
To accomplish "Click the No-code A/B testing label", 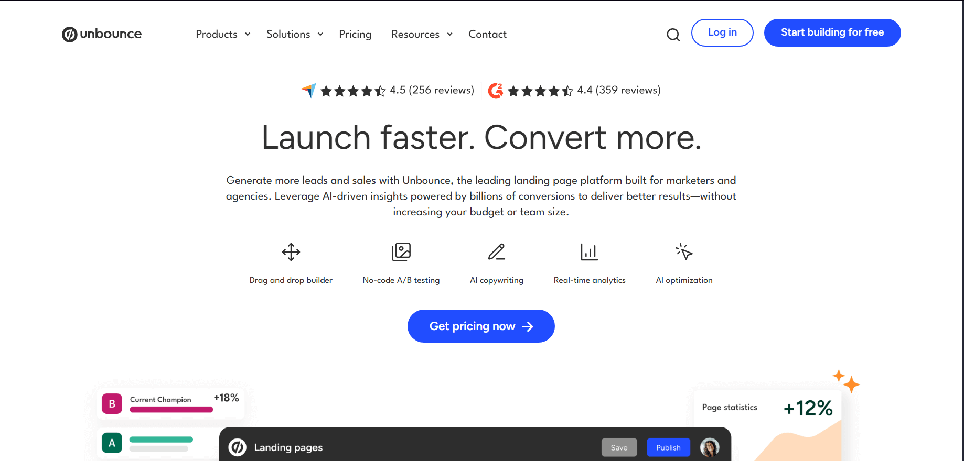I will (x=401, y=280).
